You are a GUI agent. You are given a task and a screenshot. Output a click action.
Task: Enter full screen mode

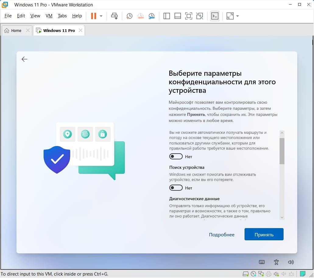click(189, 16)
